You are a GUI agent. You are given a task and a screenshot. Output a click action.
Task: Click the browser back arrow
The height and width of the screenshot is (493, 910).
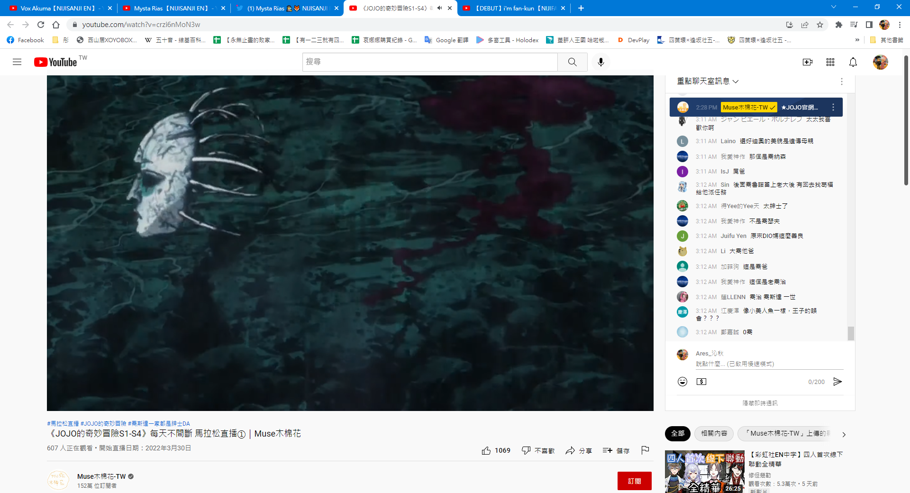pos(10,25)
